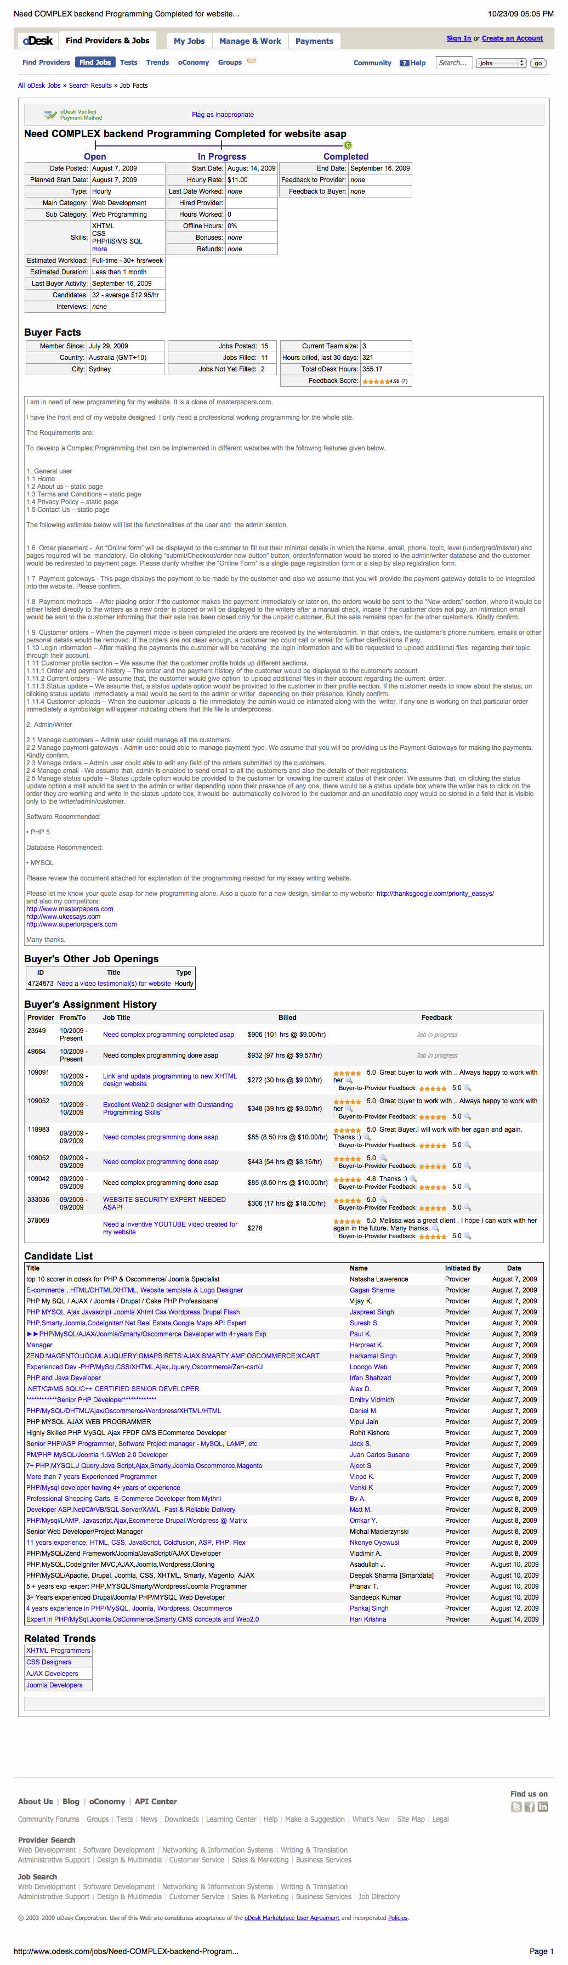Screen dimensions: 568x1965
Task: Click the go search button
Action: tap(538, 63)
